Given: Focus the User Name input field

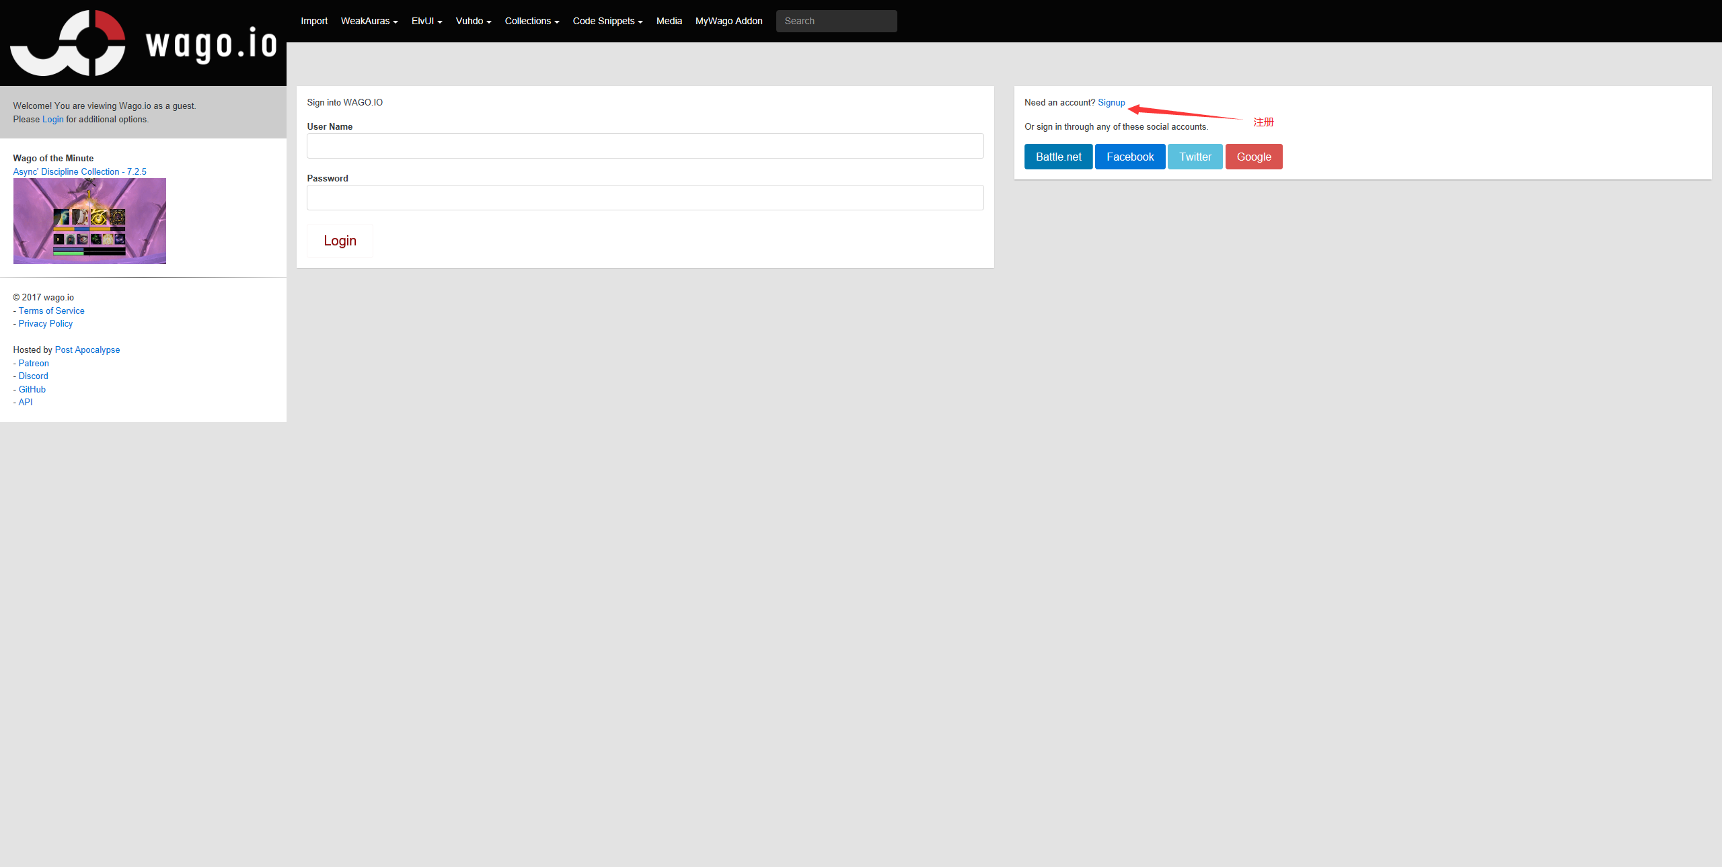Looking at the screenshot, I should point(644,146).
